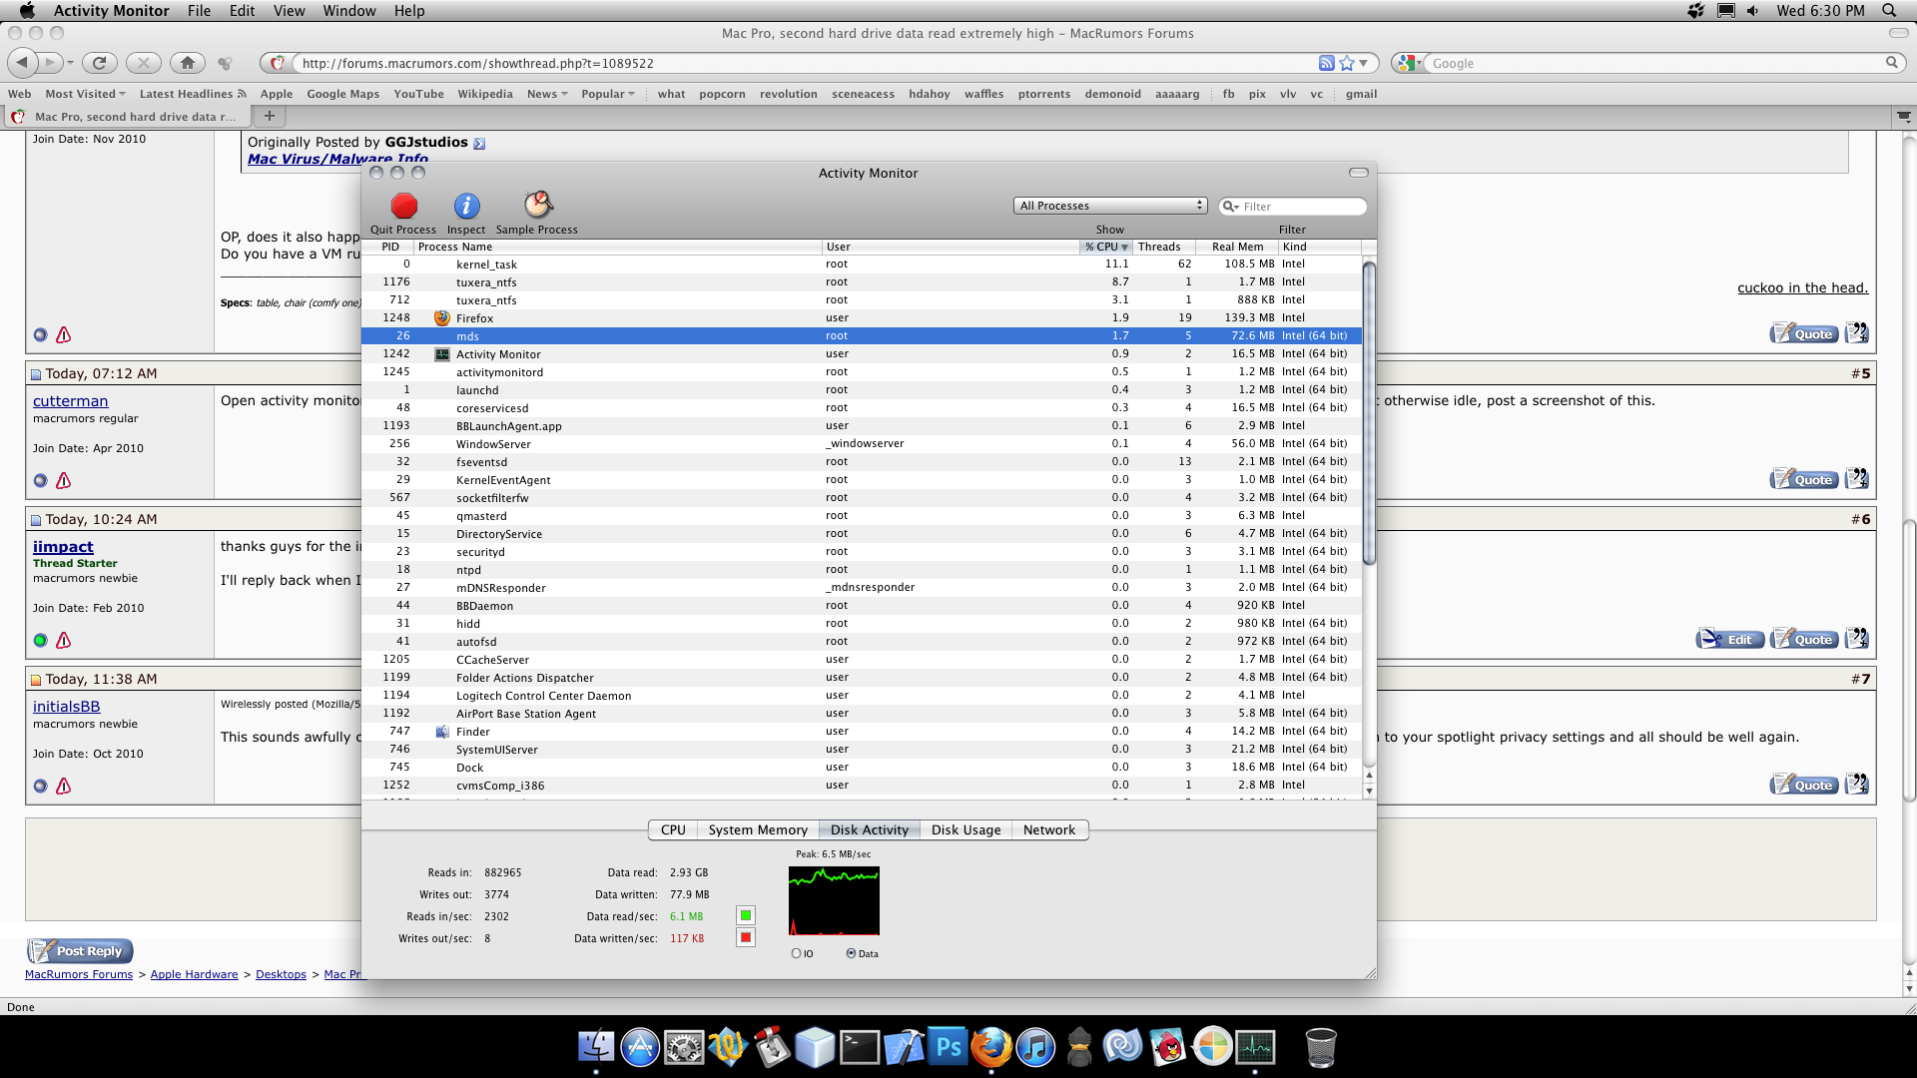Click the Inspect info icon

click(466, 206)
